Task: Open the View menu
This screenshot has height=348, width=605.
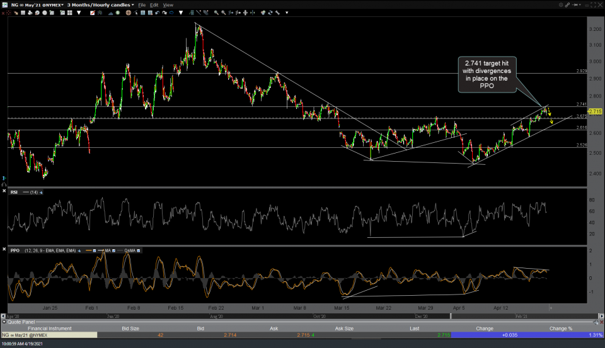Action: [168, 5]
